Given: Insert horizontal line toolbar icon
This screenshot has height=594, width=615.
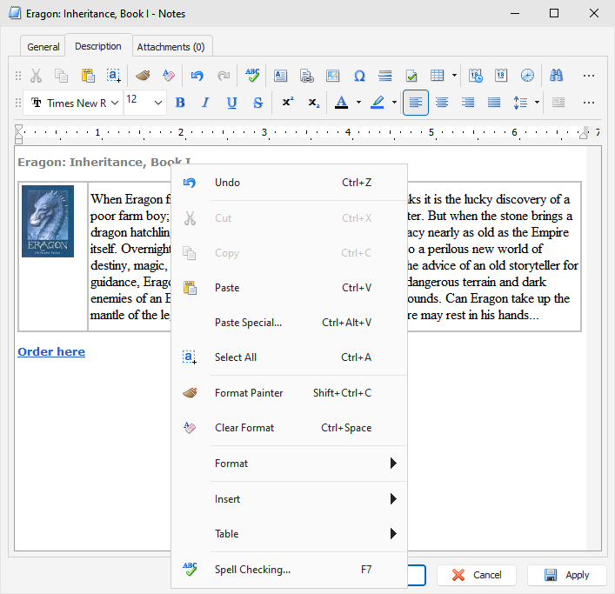Looking at the screenshot, I should tap(385, 76).
